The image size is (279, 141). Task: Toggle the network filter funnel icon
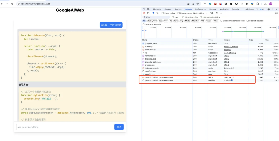[x=153, y=13]
